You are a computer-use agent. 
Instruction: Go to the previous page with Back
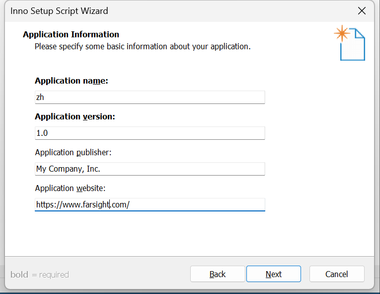click(x=218, y=274)
